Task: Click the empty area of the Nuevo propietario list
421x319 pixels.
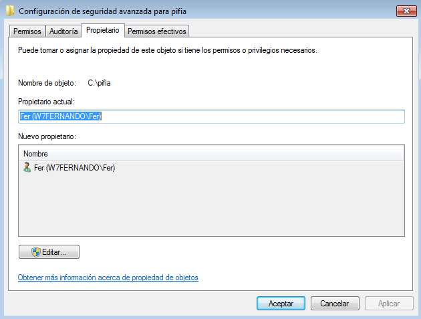Action: point(211,204)
